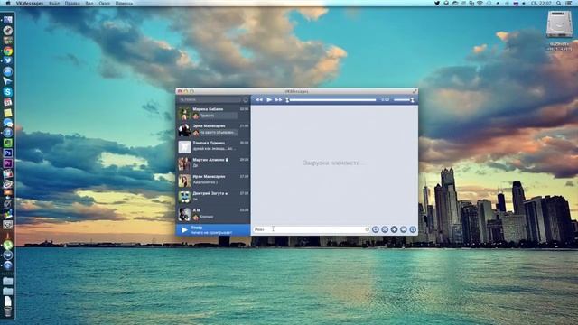Click Марина Бабаян's avatar thumbnail
The height and width of the screenshot is (325, 578).
pyautogui.click(x=184, y=113)
